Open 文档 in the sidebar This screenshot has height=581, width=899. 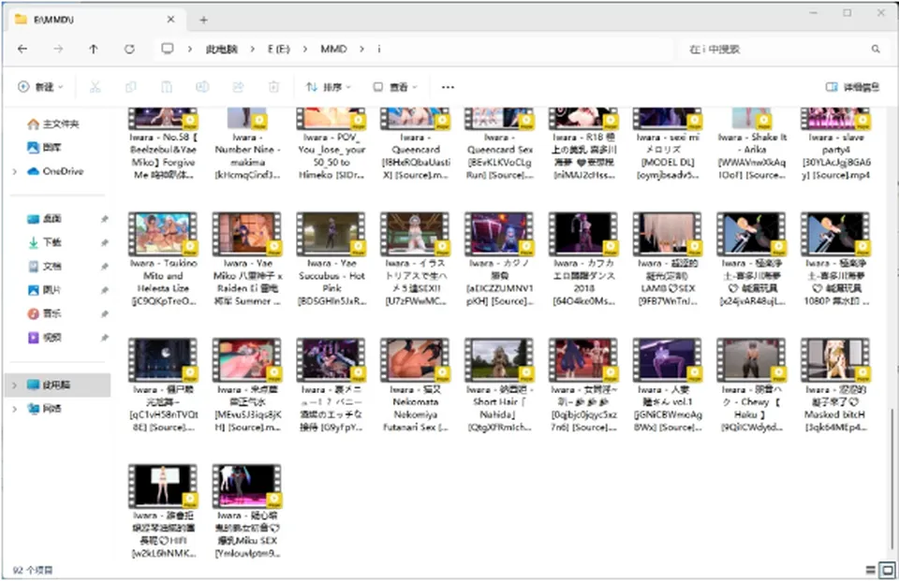[45, 267]
